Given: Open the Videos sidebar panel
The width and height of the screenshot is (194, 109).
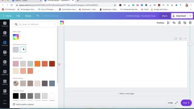Looking at the screenshot, I should pyautogui.click(x=5, y=63).
